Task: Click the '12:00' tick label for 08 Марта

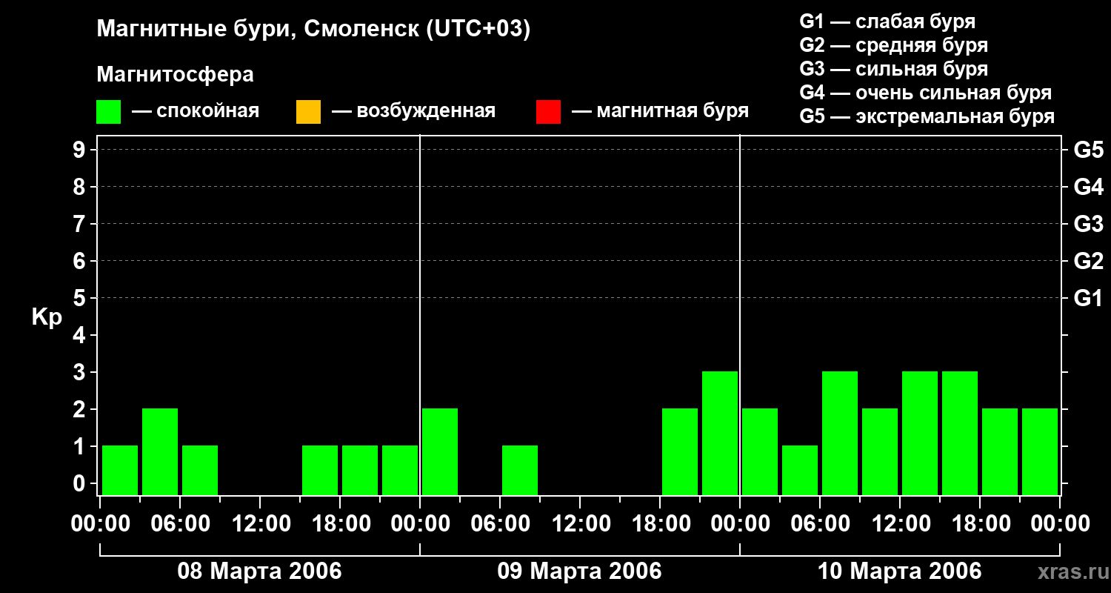Action: [260, 523]
